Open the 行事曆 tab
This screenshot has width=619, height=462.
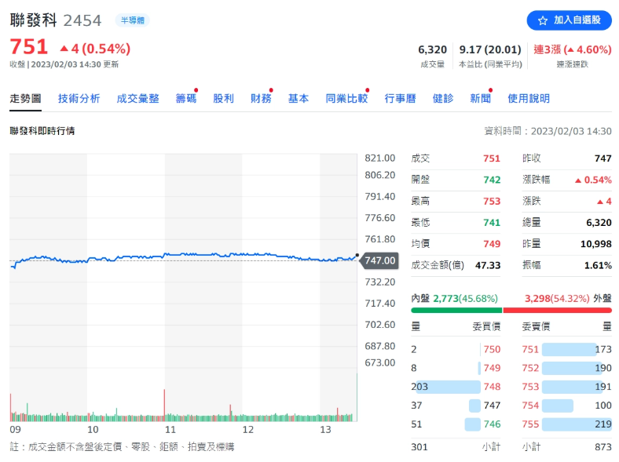click(401, 98)
